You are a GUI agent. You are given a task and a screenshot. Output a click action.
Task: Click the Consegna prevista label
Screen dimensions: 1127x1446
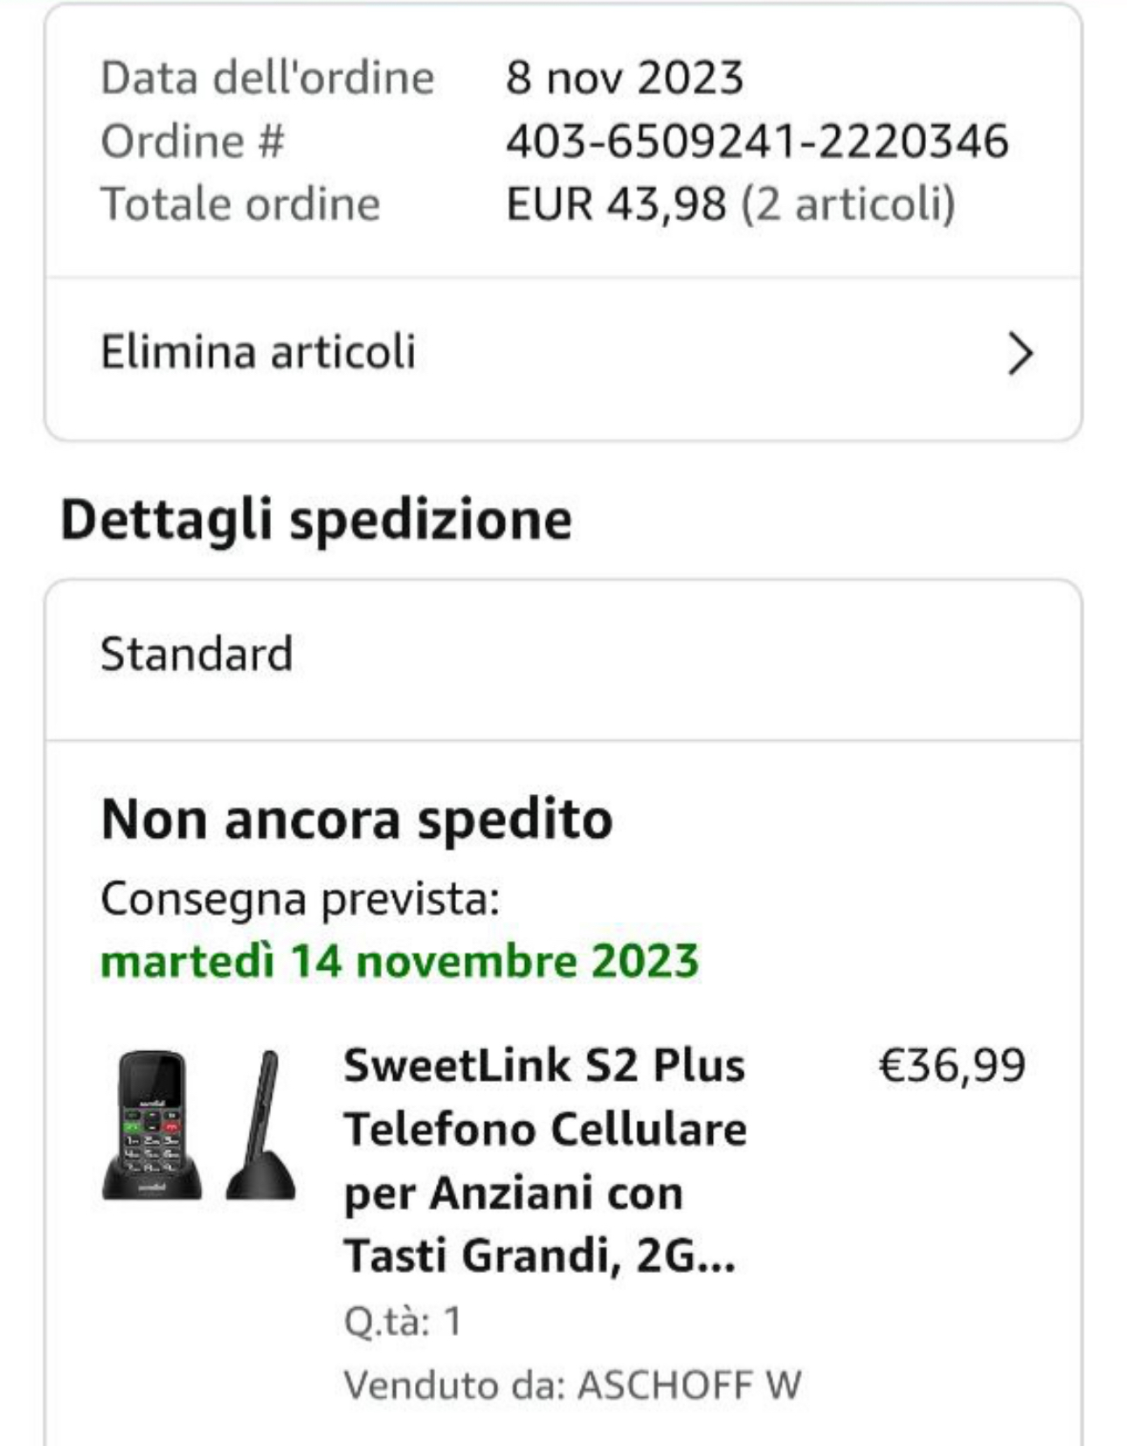pos(300,898)
